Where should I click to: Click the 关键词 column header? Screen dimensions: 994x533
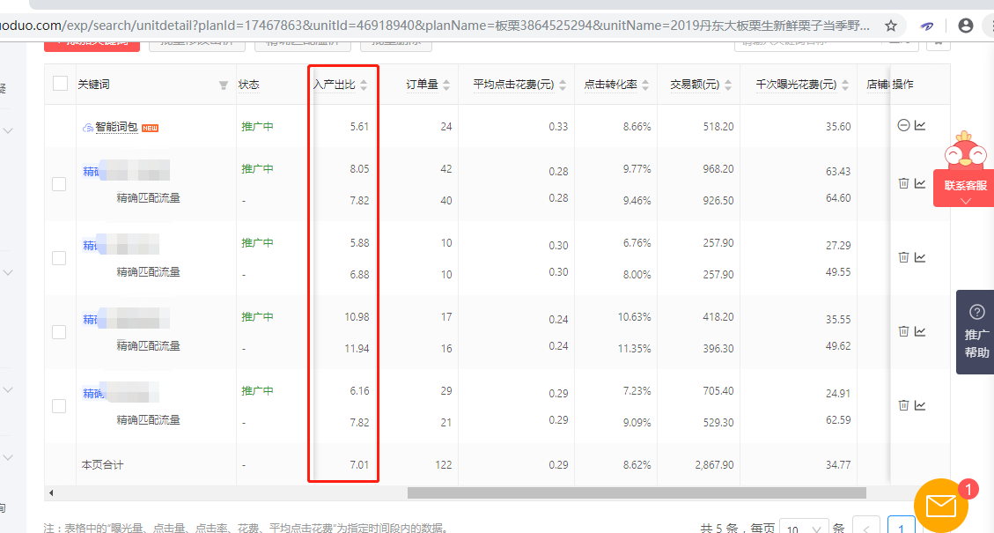coord(94,85)
